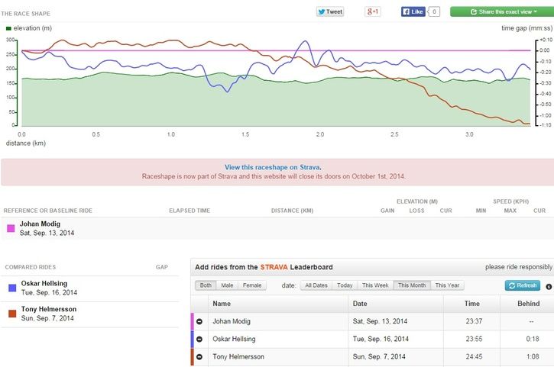Filter leaderboard by This Week
The width and height of the screenshot is (554, 367).
[x=375, y=285]
